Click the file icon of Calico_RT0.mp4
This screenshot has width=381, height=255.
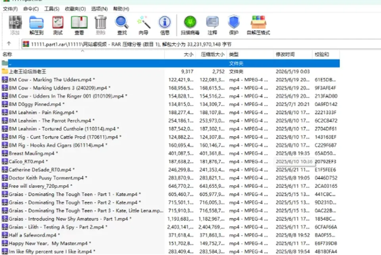coord(5,161)
